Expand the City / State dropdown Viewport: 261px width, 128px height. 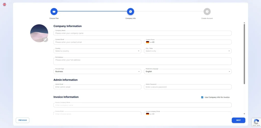[188, 51]
